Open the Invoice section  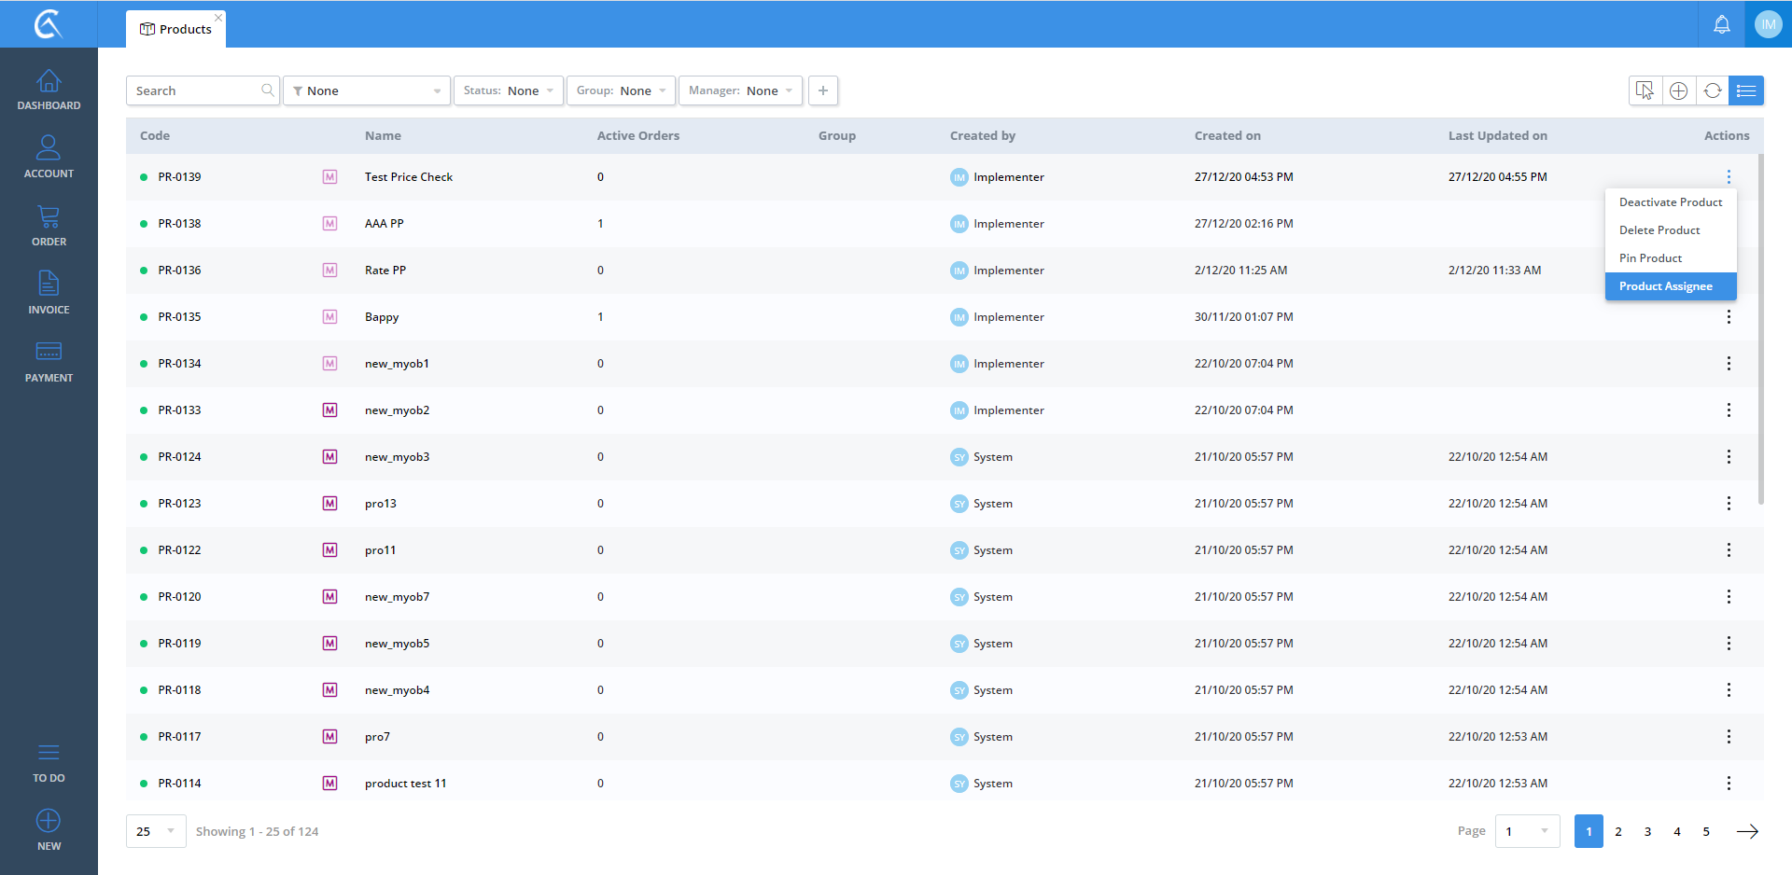point(49,293)
